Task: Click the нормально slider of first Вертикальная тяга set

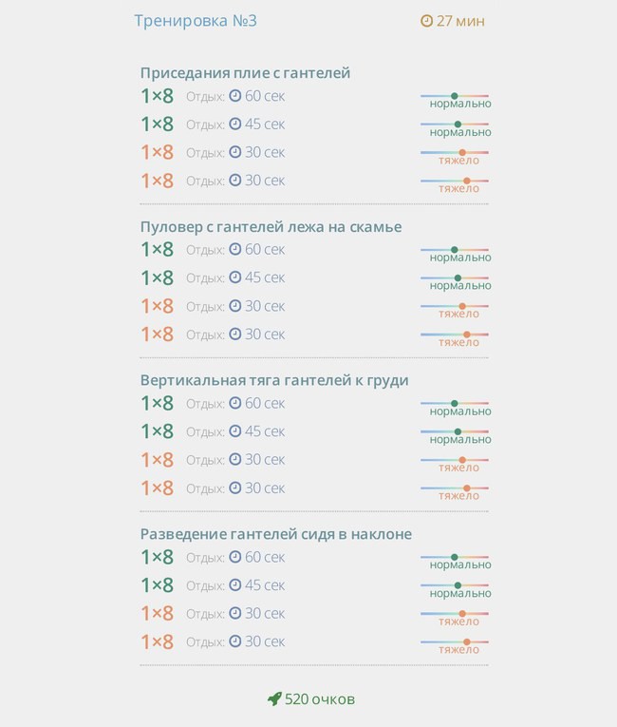Action: pos(455,403)
